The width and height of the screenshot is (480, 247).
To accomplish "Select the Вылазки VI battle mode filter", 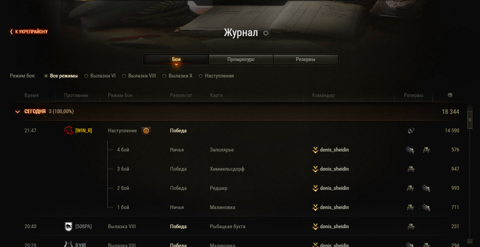I will pos(100,76).
